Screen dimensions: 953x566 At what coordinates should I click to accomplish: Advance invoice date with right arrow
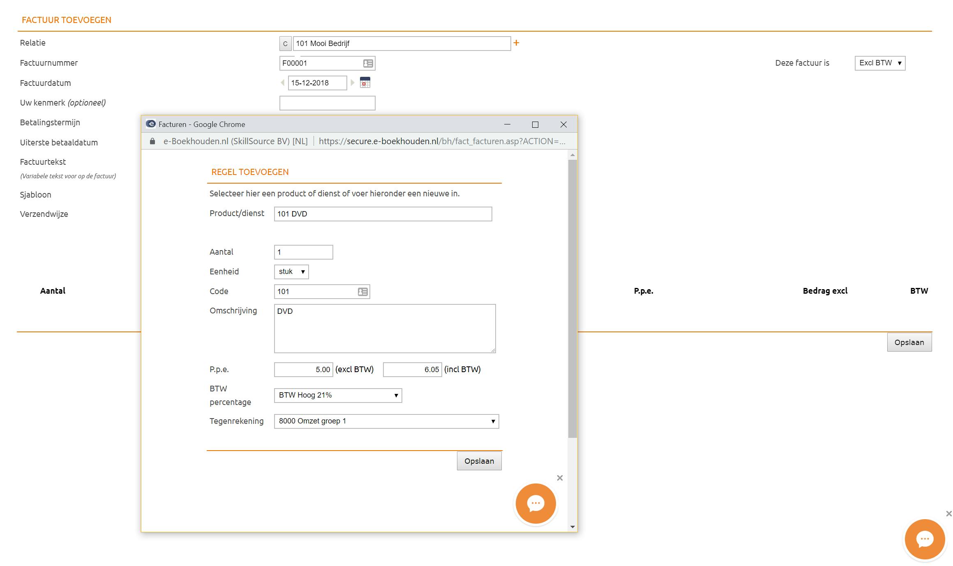click(353, 83)
